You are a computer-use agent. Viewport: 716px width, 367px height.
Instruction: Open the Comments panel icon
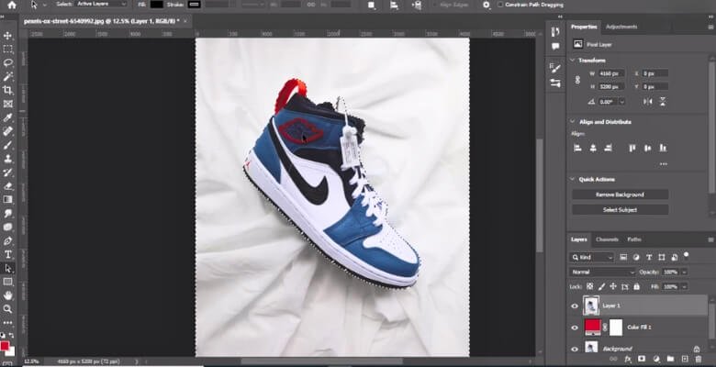(555, 47)
